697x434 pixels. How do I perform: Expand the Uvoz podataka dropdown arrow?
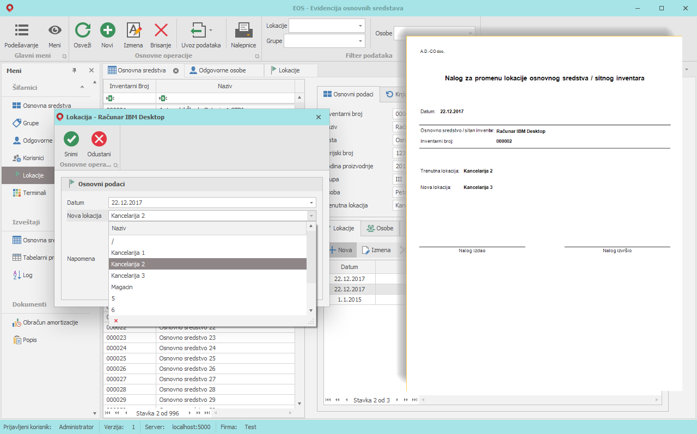click(x=211, y=30)
